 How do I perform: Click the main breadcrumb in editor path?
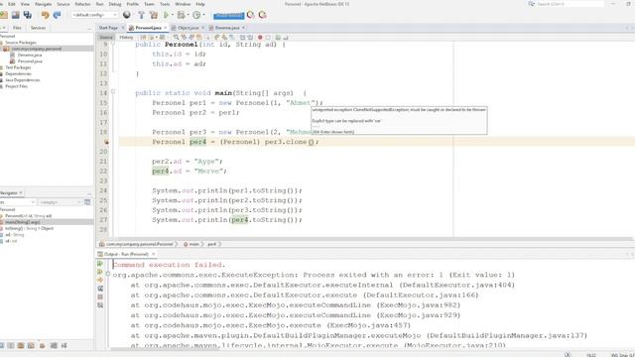[194, 244]
